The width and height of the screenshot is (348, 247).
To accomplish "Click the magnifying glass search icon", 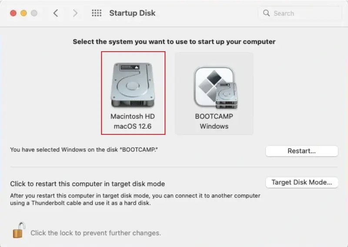I will click(266, 13).
